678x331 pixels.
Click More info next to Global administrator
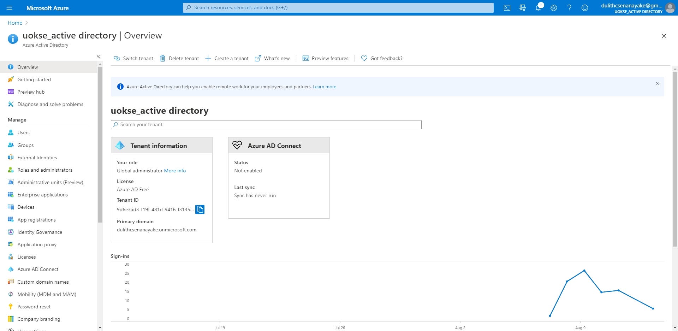click(x=175, y=171)
